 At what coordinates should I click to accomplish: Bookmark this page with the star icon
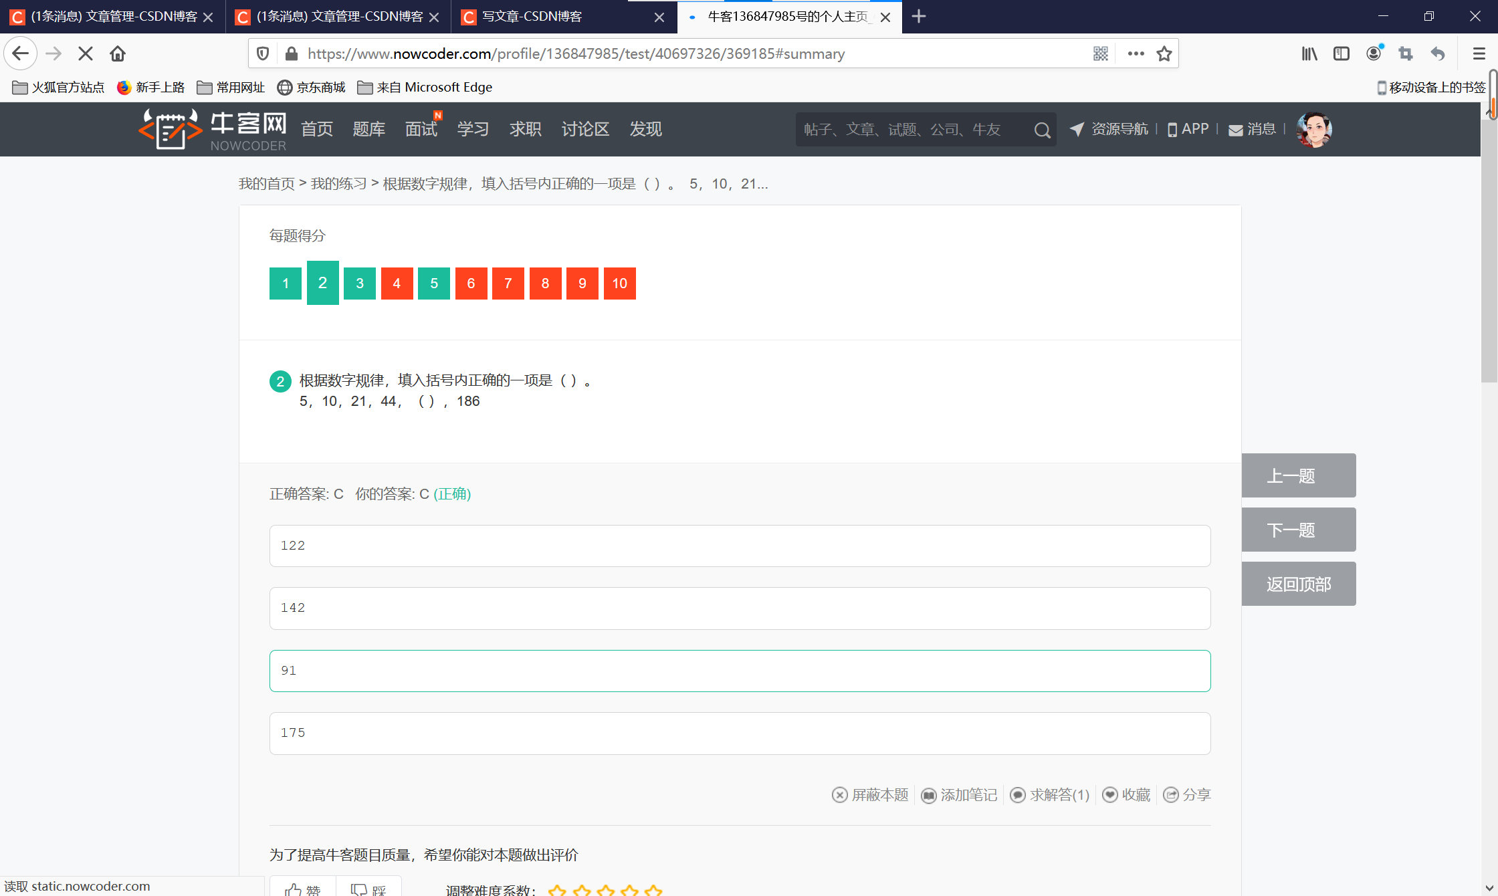click(x=1164, y=53)
